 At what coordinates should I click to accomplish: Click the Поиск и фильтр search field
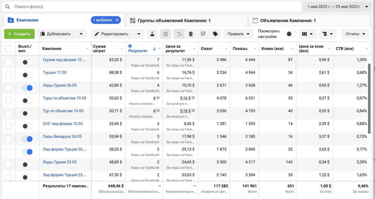click(x=152, y=6)
